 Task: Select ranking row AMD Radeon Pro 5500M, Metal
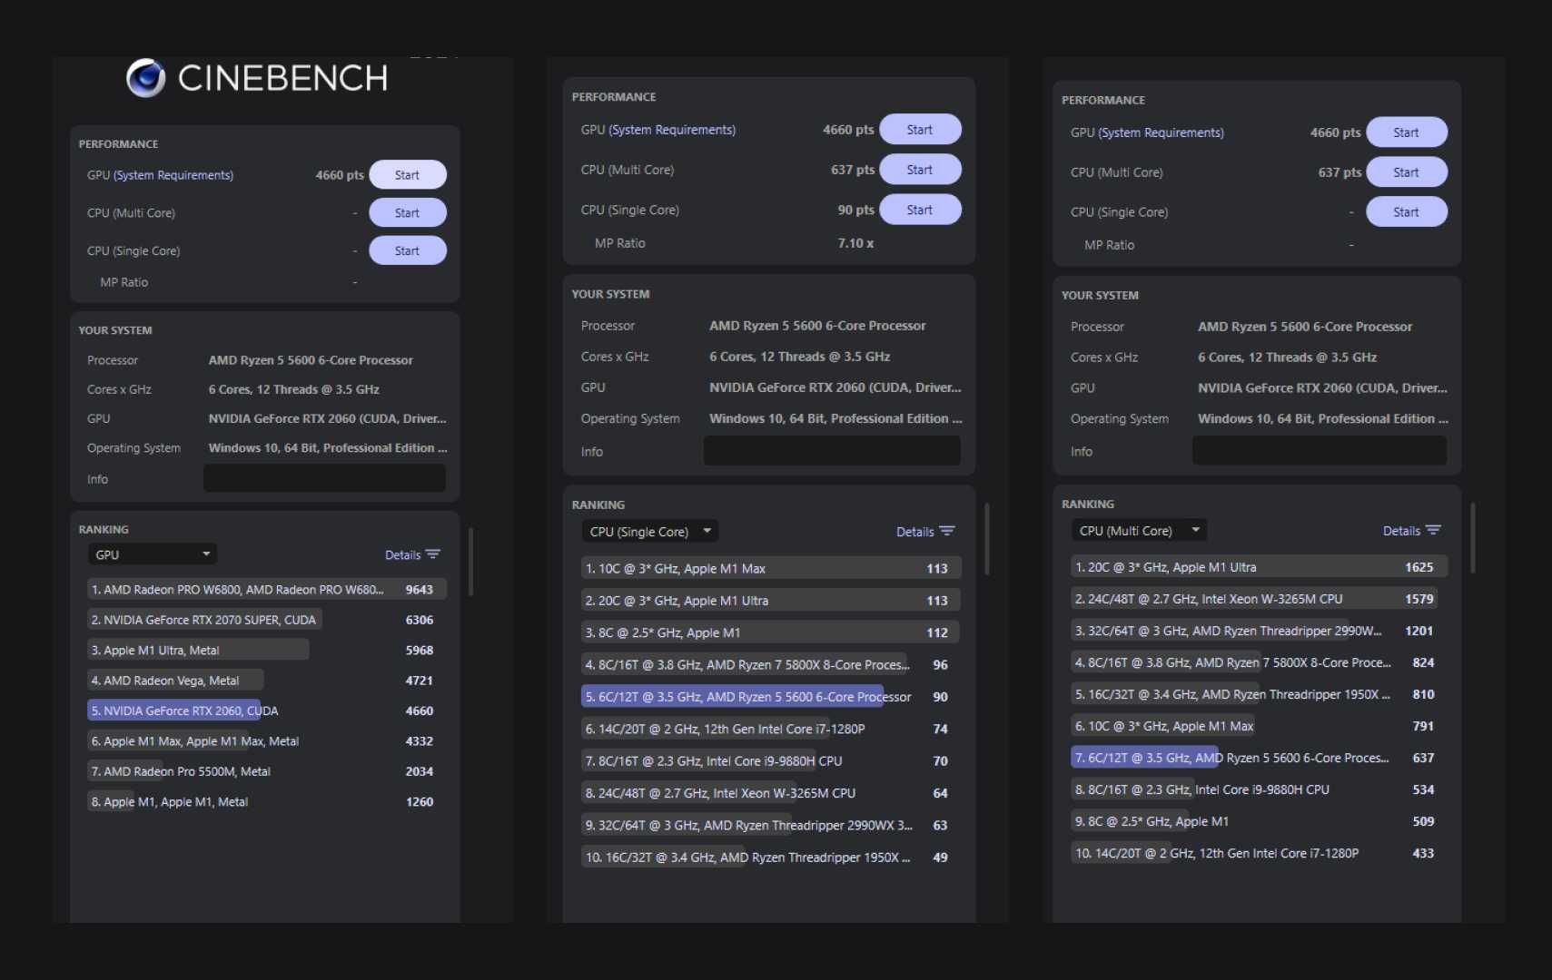pyautogui.click(x=267, y=771)
